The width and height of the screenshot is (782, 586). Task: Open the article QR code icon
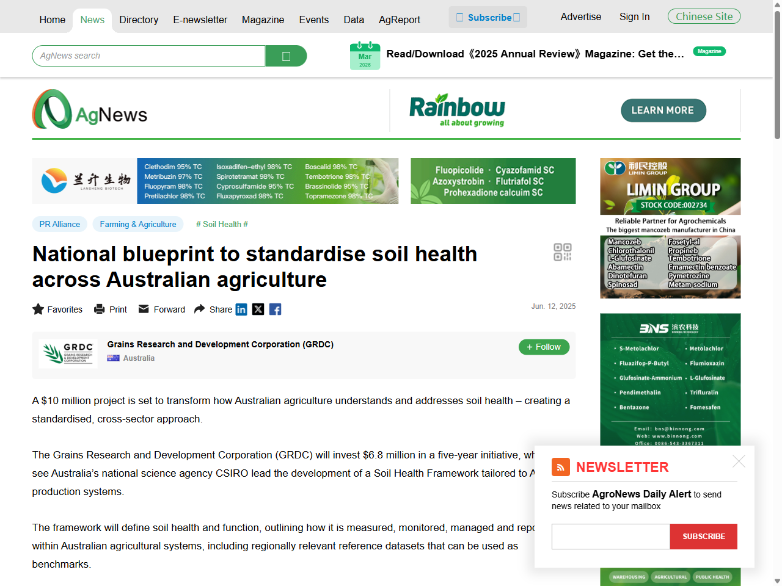point(563,252)
